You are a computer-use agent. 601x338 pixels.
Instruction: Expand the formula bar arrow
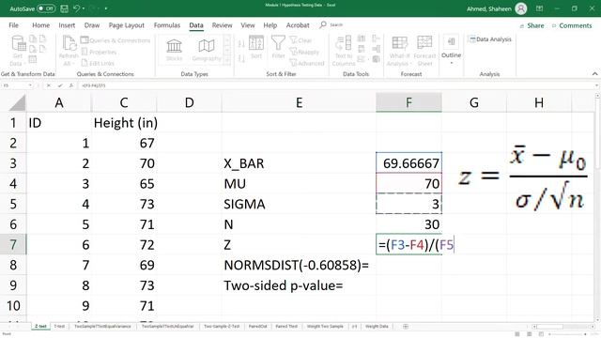point(597,85)
